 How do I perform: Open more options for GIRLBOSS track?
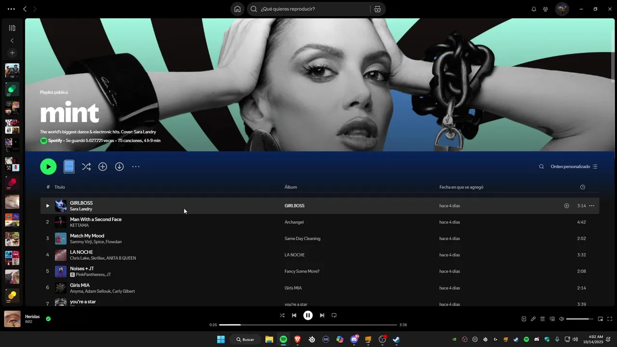591,206
